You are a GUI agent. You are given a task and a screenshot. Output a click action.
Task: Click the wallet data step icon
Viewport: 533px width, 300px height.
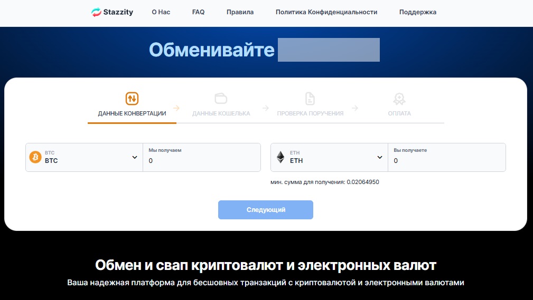221,98
